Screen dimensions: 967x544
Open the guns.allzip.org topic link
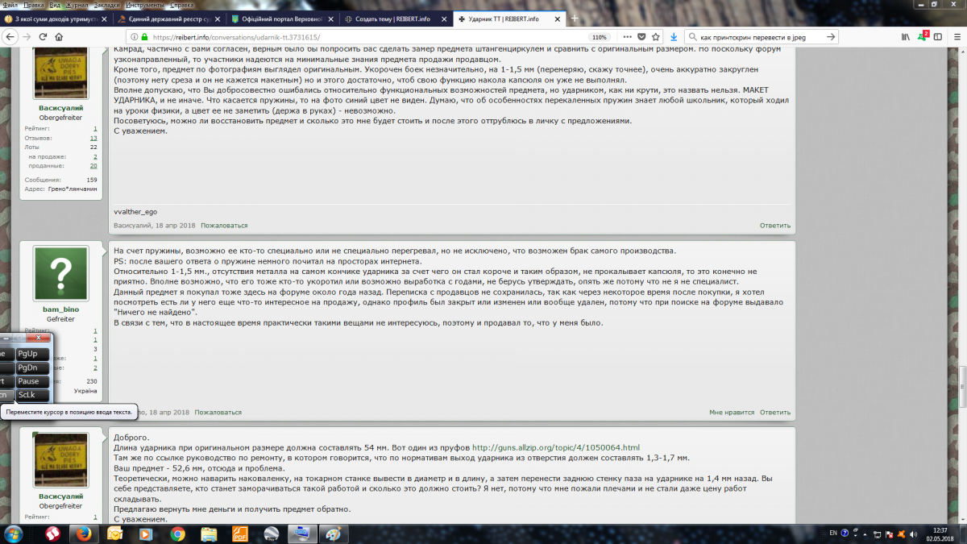556,447
